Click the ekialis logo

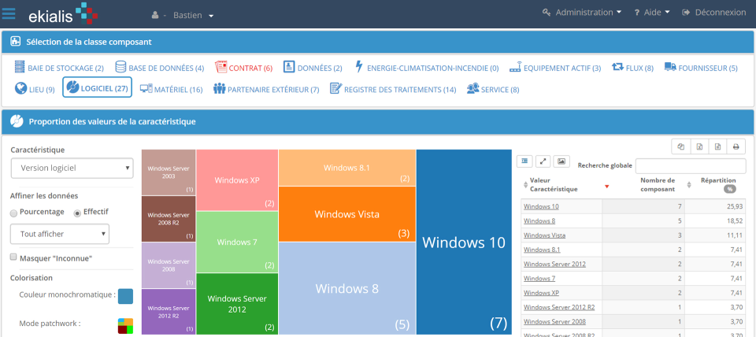[63, 13]
